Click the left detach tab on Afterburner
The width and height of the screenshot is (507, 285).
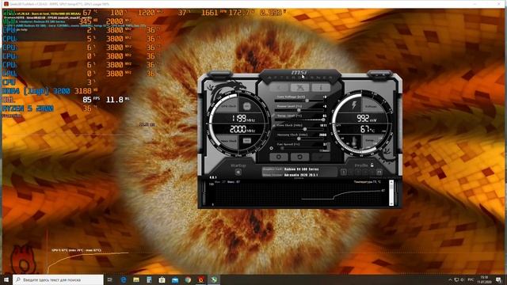point(219,76)
